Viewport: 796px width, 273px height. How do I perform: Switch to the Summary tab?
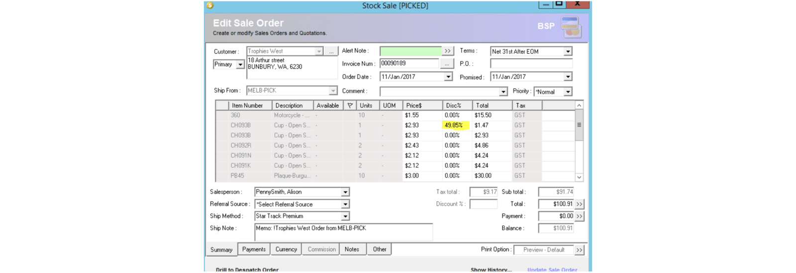[221, 250]
